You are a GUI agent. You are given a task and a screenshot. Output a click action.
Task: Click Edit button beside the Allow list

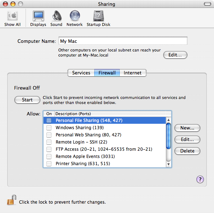coord(187,139)
